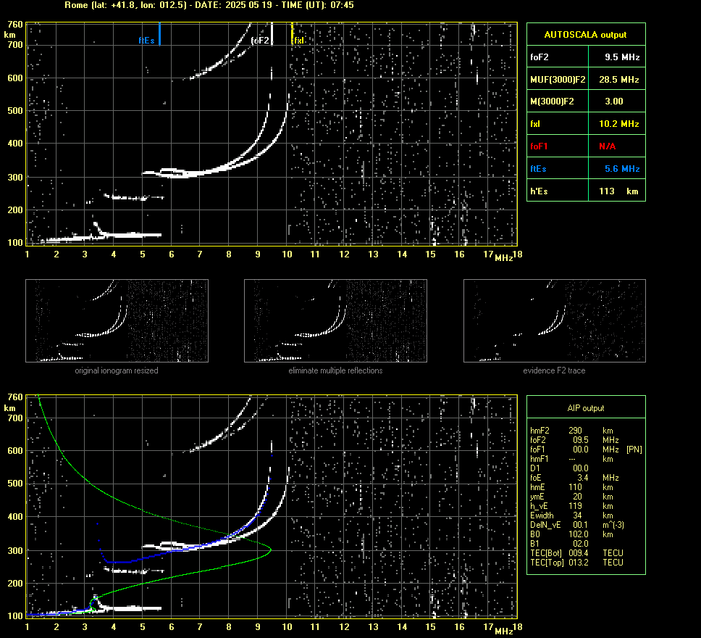Click the Ewidth value '34' in AIP output

[577, 515]
